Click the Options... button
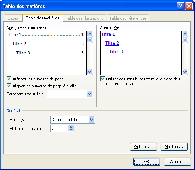Screen dimensions: 195x170 pos(143,147)
